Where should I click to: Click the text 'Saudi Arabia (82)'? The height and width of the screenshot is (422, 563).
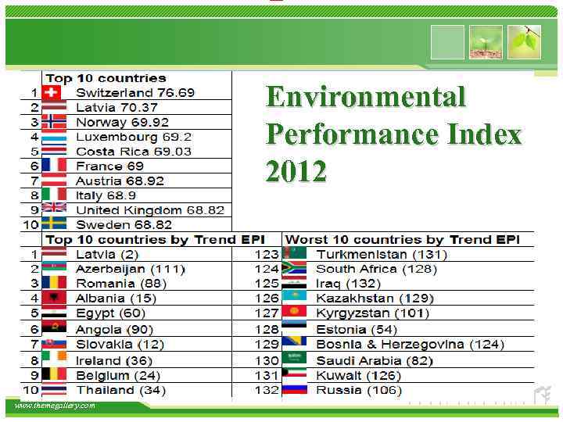375,360
